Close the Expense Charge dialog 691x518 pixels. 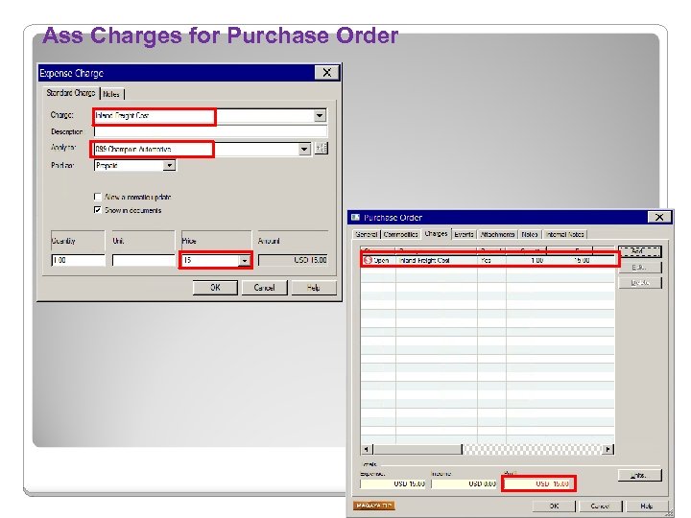pos(326,73)
